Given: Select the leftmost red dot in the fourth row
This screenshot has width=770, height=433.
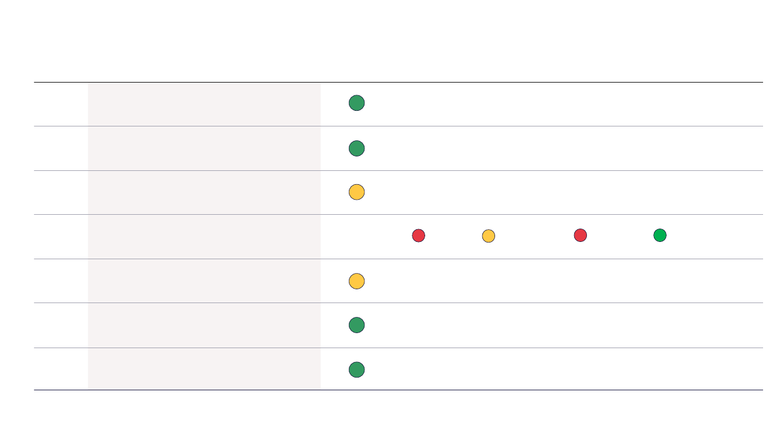Looking at the screenshot, I should [x=418, y=236].
